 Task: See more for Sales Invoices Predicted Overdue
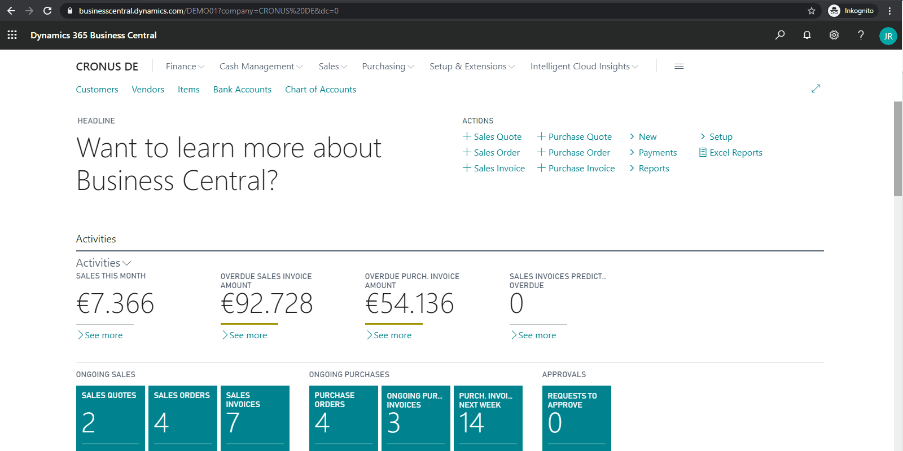pyautogui.click(x=533, y=335)
